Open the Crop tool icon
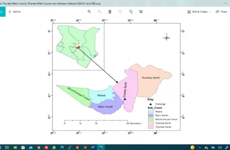The width and height of the screenshot is (230, 150). pyautogui.click(x=141, y=12)
